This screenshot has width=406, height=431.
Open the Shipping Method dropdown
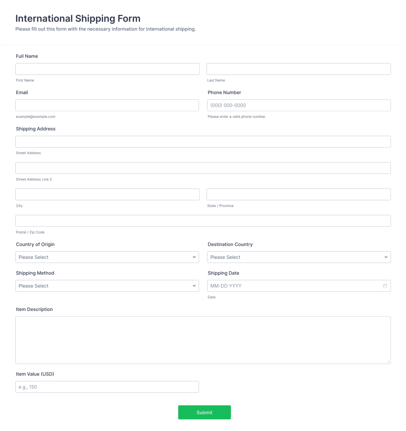pyautogui.click(x=107, y=286)
